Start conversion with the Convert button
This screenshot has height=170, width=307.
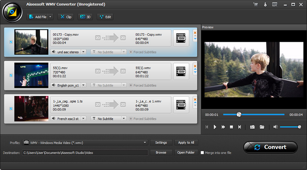click(271, 147)
